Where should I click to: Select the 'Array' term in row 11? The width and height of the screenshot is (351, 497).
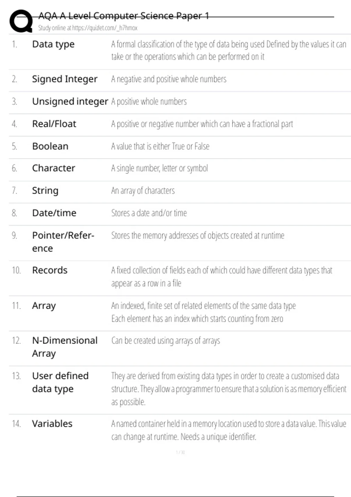44,306
